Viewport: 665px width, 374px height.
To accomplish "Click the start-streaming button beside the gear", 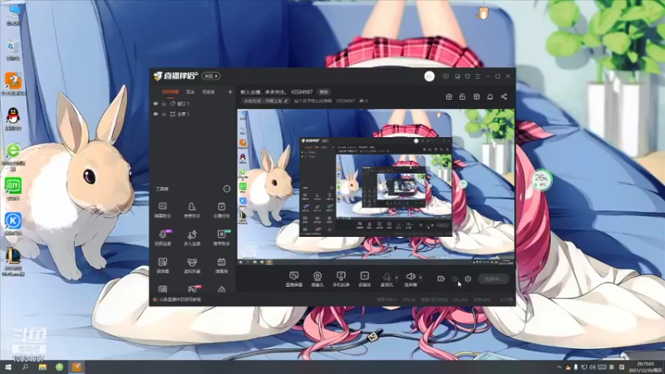I will [x=493, y=278].
